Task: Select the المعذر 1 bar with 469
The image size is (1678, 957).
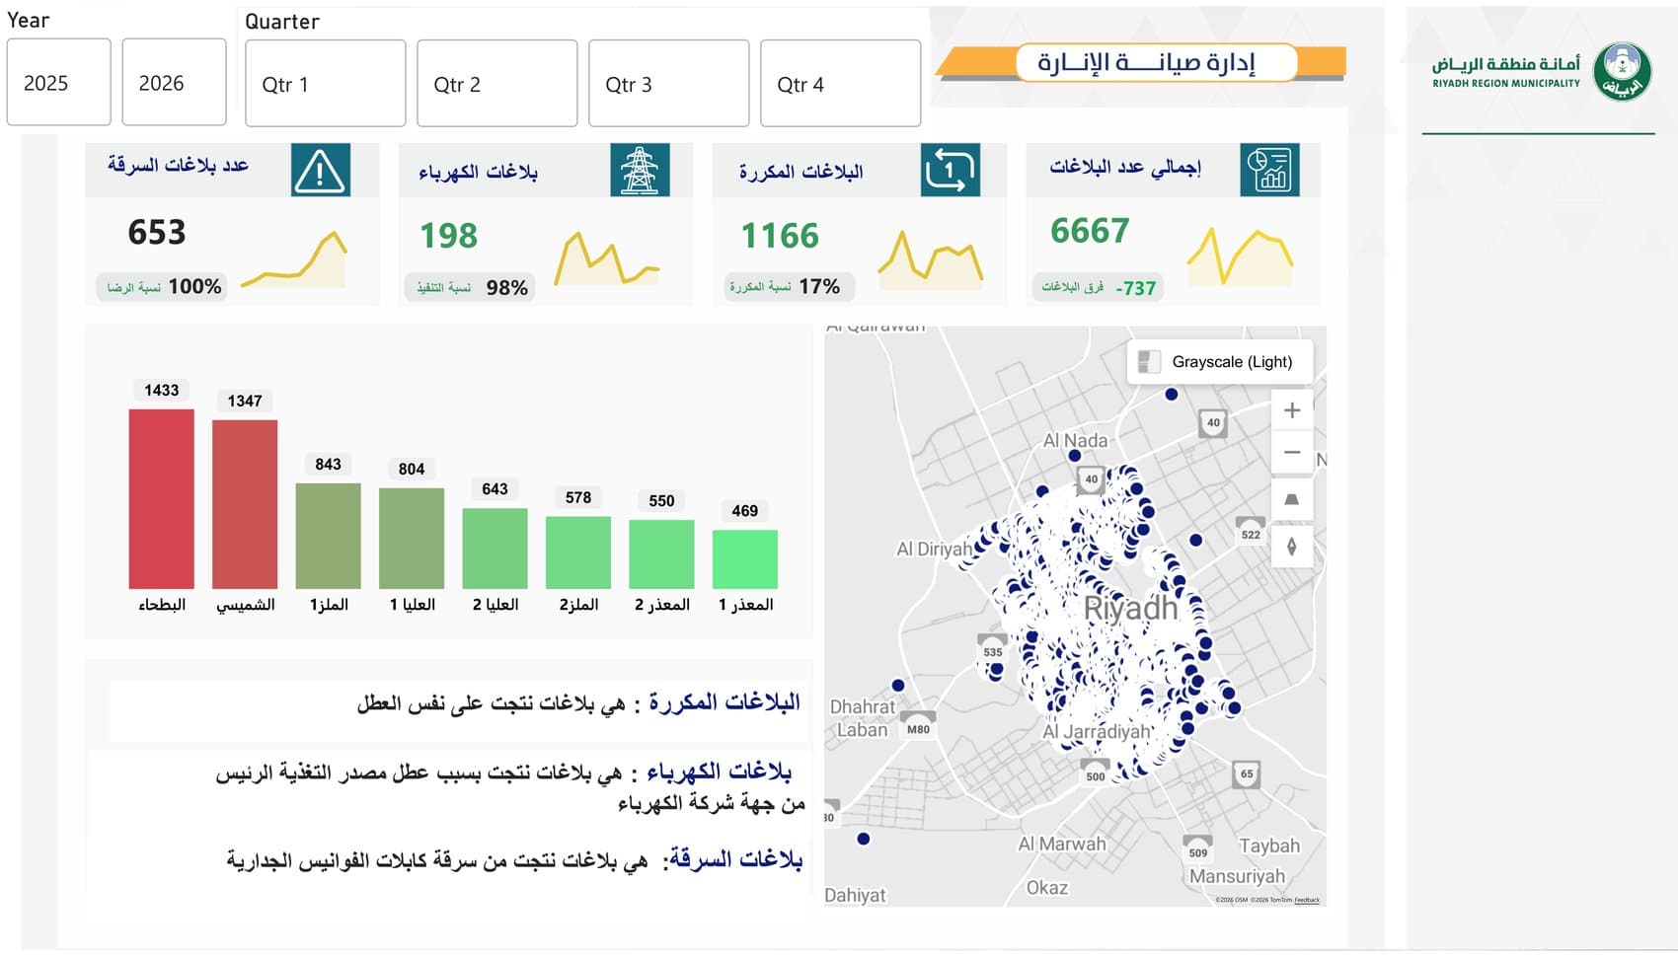Action: 745,559
